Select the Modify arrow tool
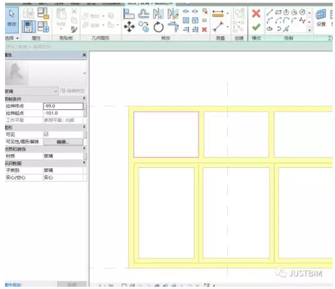The height and width of the screenshot is (289, 335). [12, 18]
